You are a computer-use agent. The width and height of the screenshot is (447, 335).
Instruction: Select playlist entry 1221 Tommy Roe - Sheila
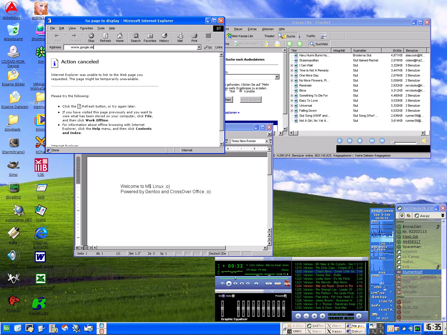[329, 275]
